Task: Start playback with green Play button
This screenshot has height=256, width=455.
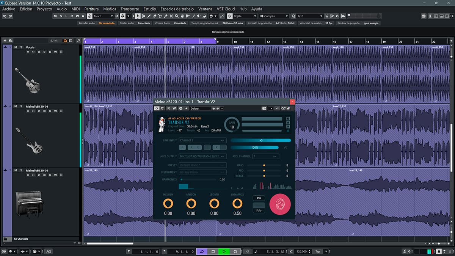Action: click(x=224, y=251)
